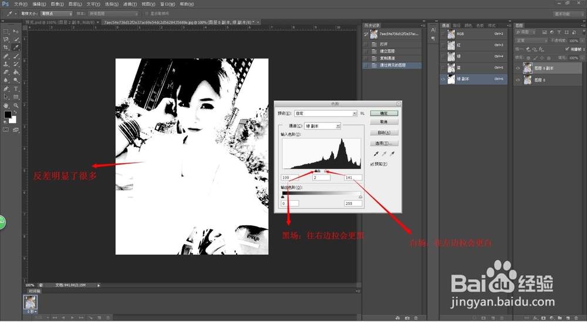
Task: Select the History Brush tool
Action: (x=16, y=64)
